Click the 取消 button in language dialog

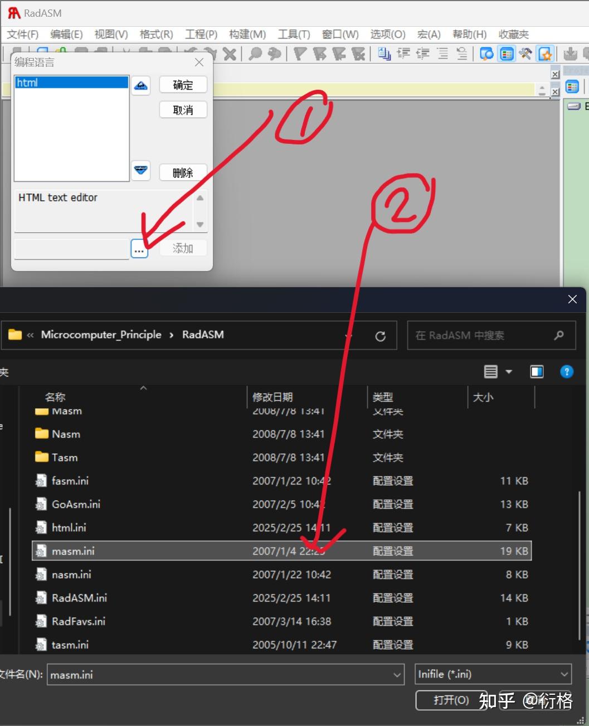click(183, 110)
